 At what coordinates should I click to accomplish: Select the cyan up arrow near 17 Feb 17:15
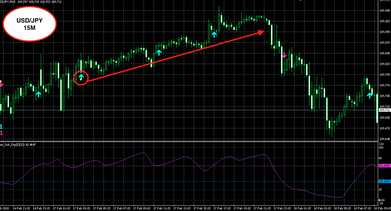coord(214,34)
